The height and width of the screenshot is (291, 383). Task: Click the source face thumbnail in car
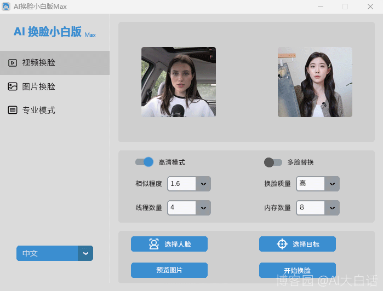(179, 82)
